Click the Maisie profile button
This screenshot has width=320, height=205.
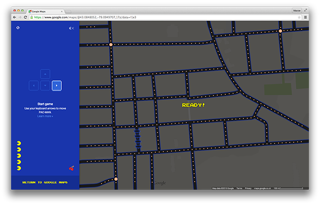click(x=297, y=10)
